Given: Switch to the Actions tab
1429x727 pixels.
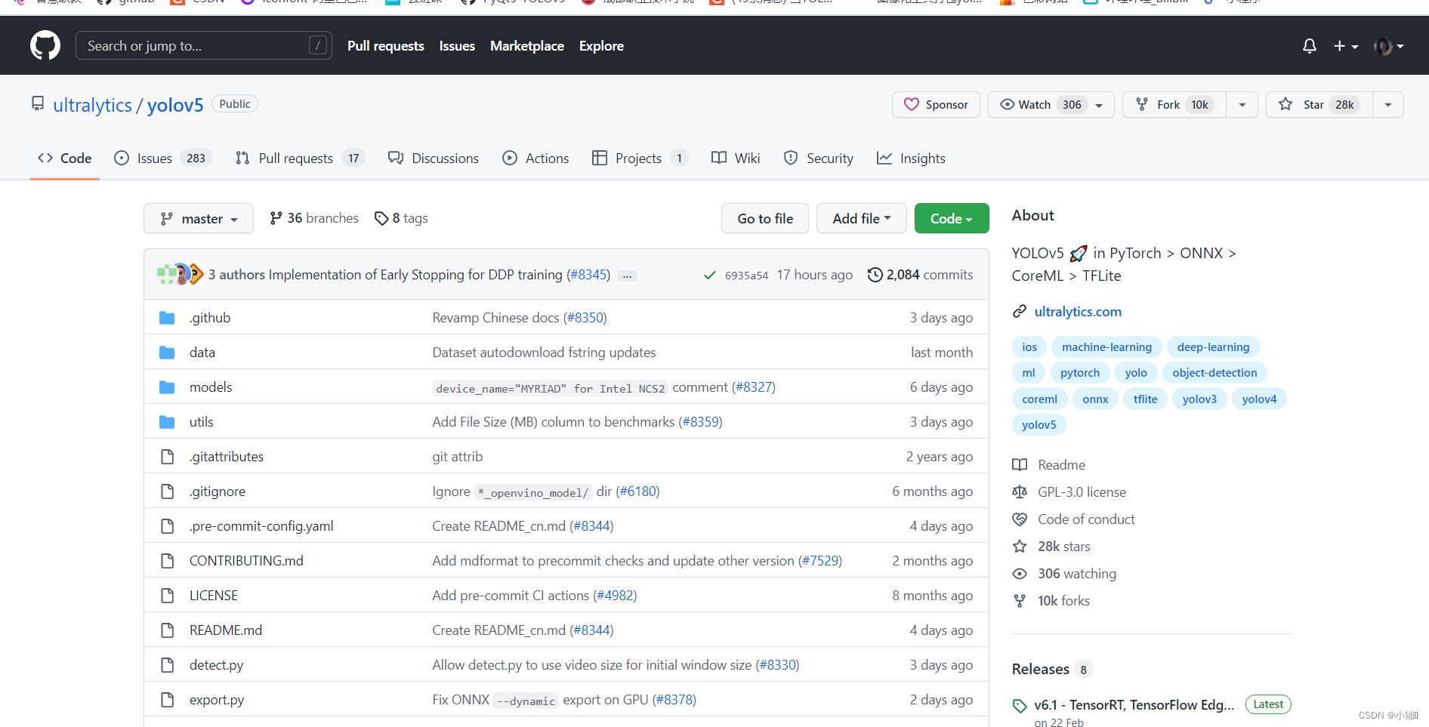Looking at the screenshot, I should [x=535, y=158].
